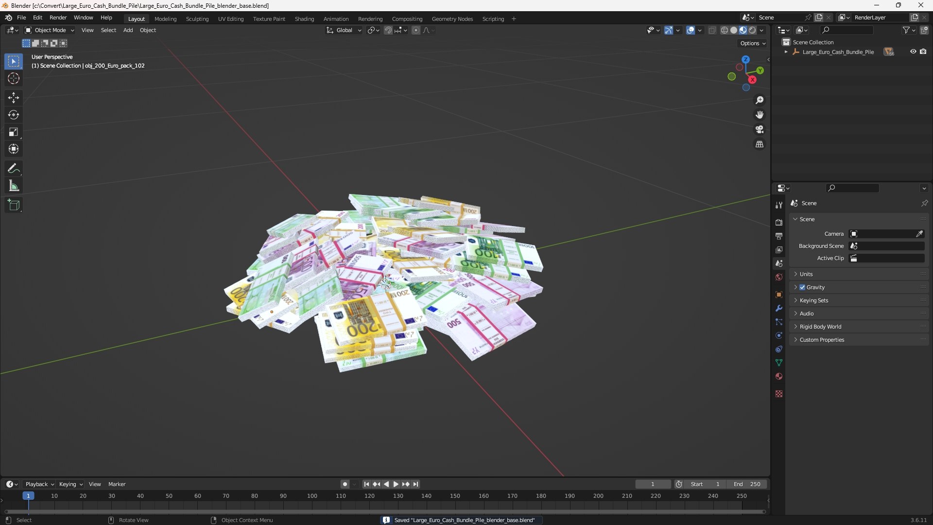Switch to orthographic grid view icon
The height and width of the screenshot is (525, 933).
pos(760,144)
